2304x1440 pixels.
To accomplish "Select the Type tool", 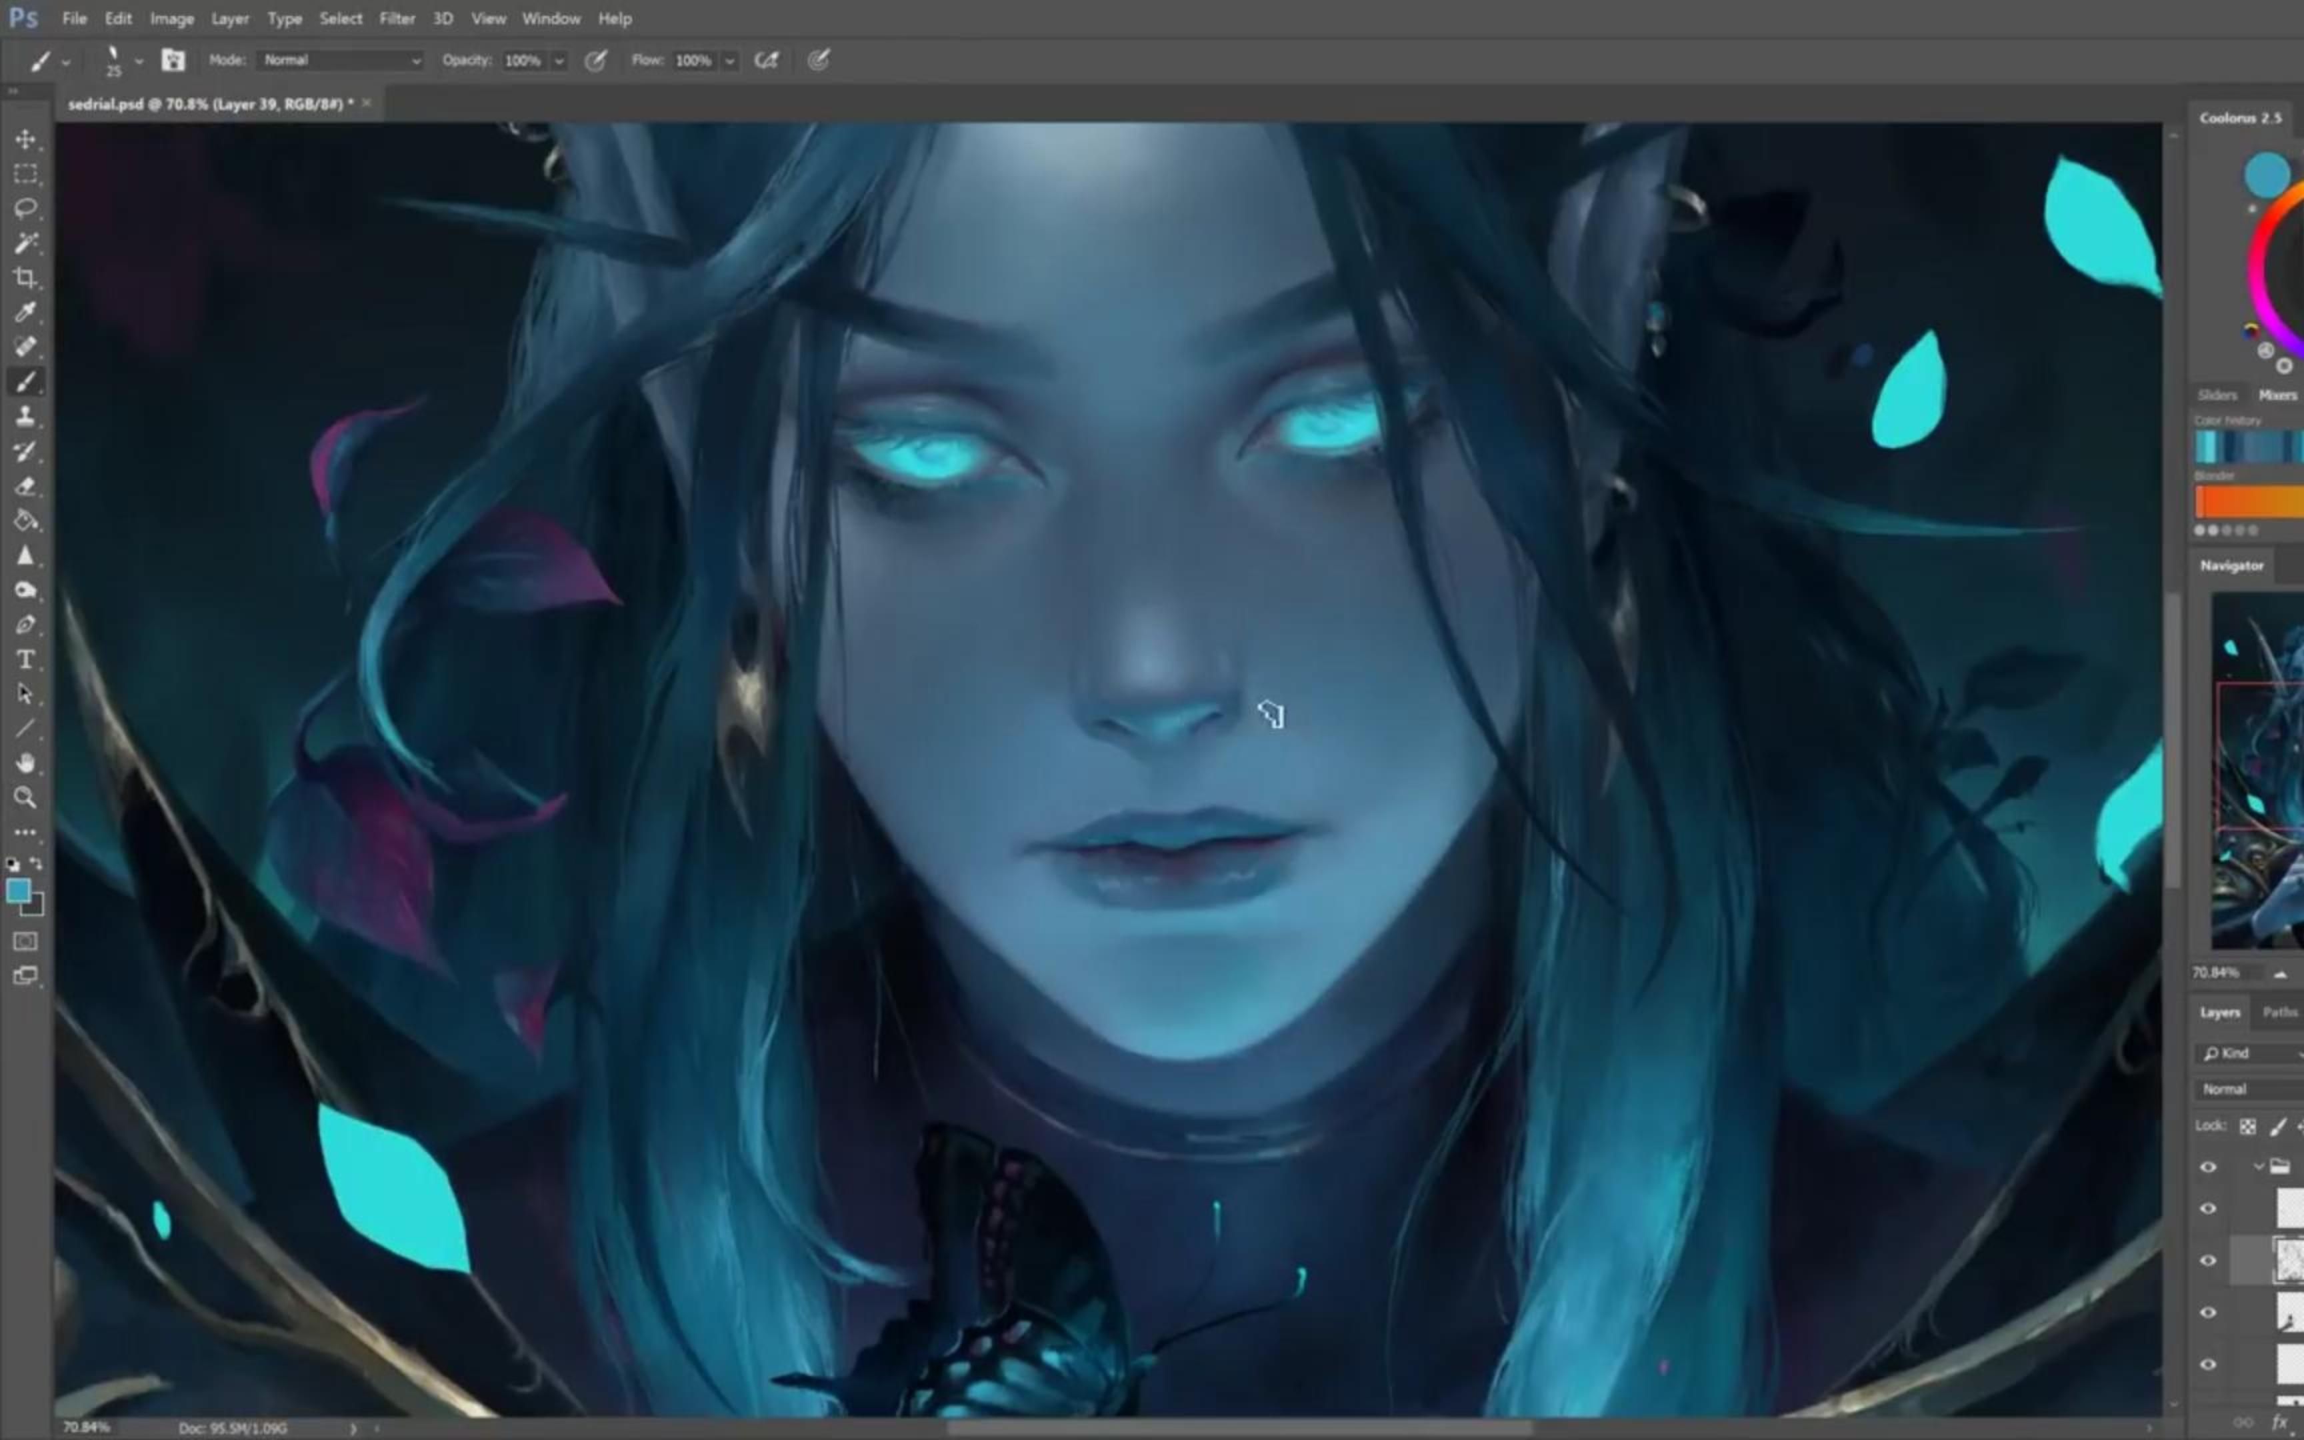I will [x=26, y=660].
